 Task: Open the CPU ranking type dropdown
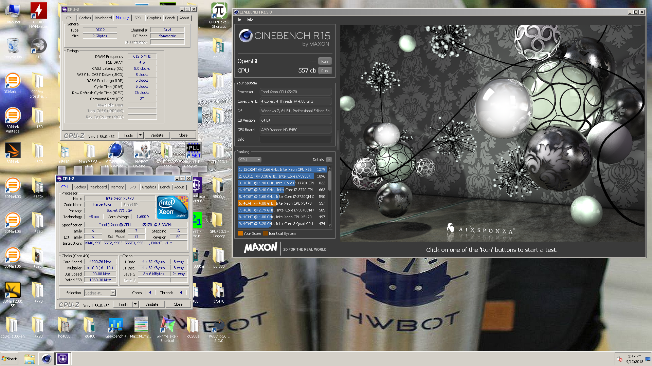[x=250, y=160]
